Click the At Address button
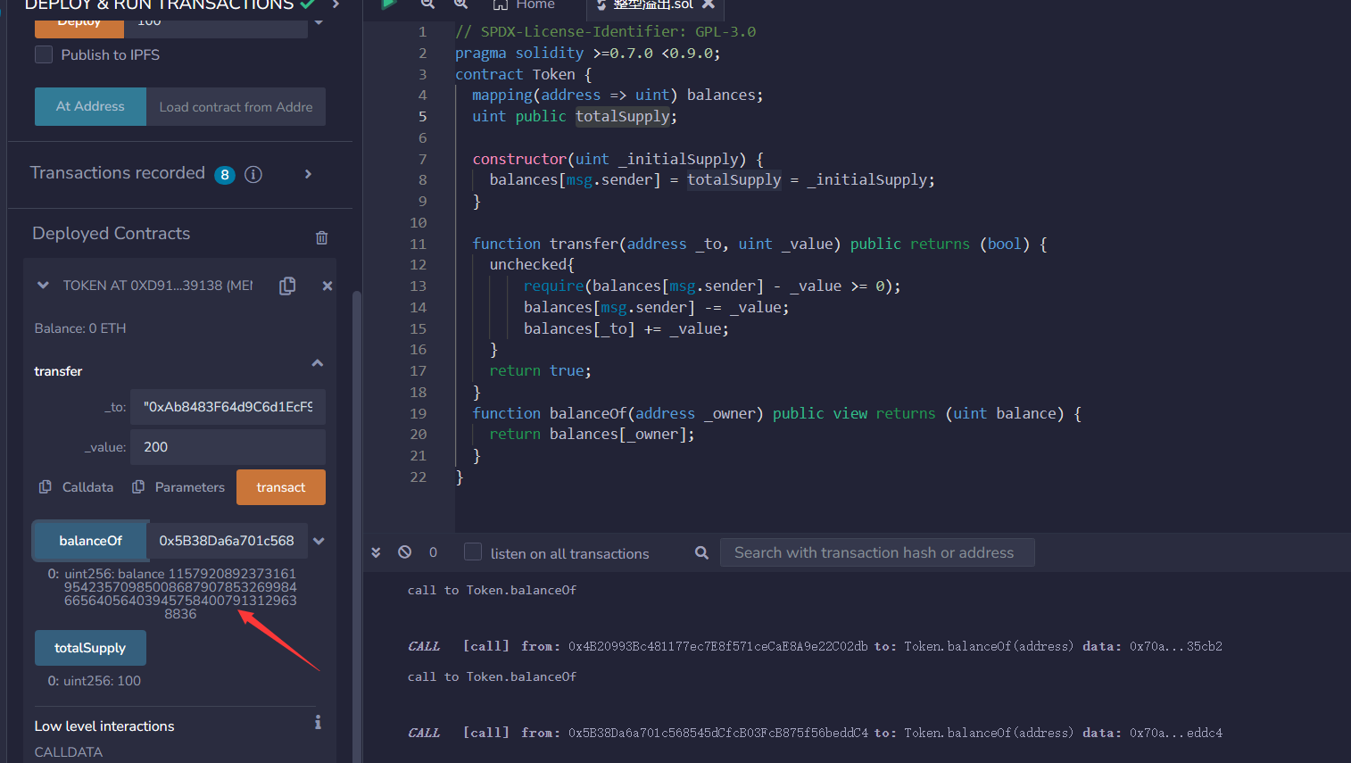Screen dimensions: 1351x763 (90, 106)
